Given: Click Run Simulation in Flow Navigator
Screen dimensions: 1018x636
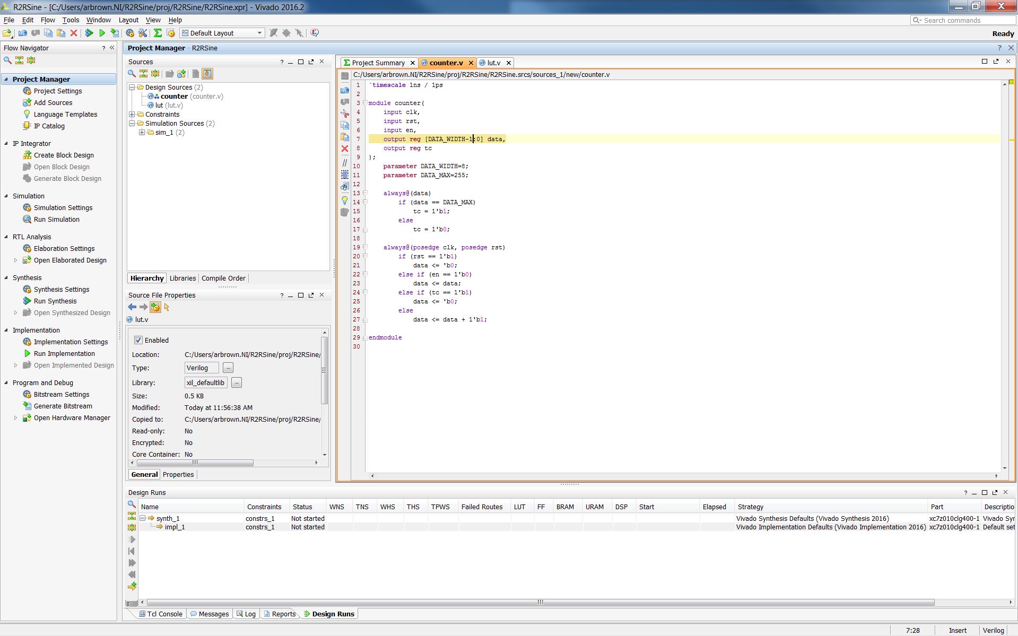Looking at the screenshot, I should point(57,220).
